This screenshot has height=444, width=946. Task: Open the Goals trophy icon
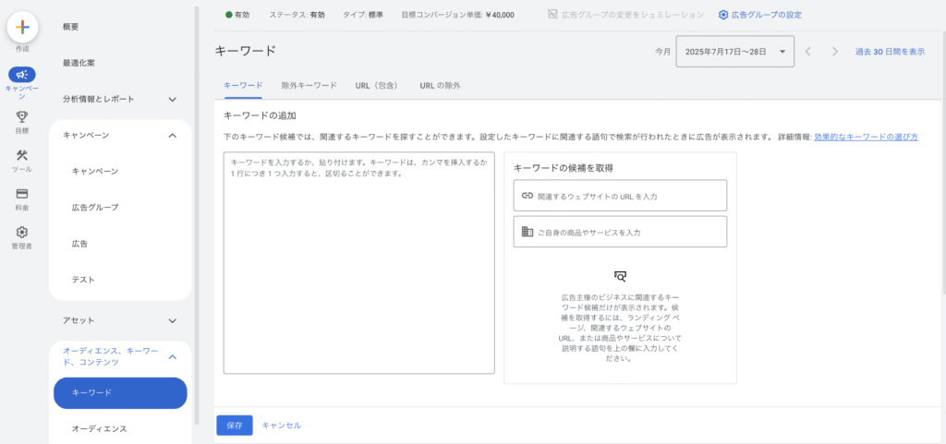[22, 116]
